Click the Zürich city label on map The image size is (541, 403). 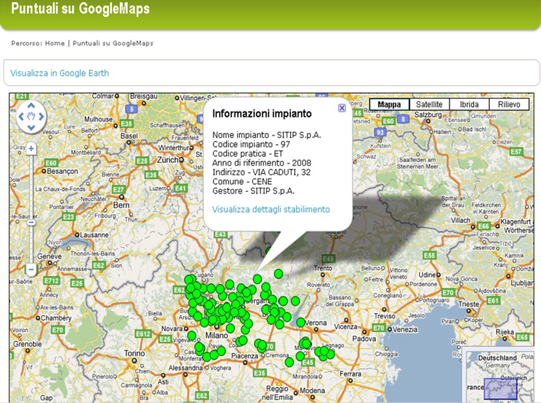[168, 160]
